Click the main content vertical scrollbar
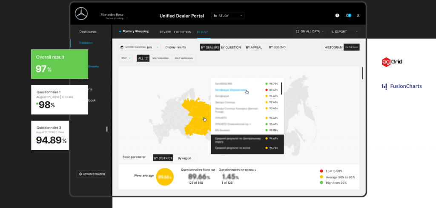Screen dimensions: 436x208 pos(362,73)
